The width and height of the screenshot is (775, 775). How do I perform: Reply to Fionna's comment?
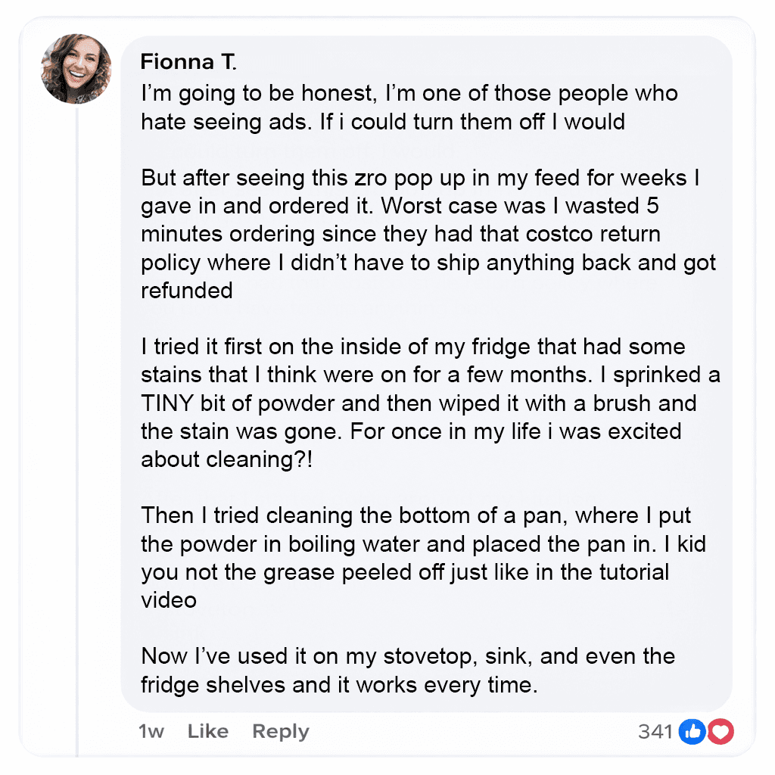tap(280, 731)
